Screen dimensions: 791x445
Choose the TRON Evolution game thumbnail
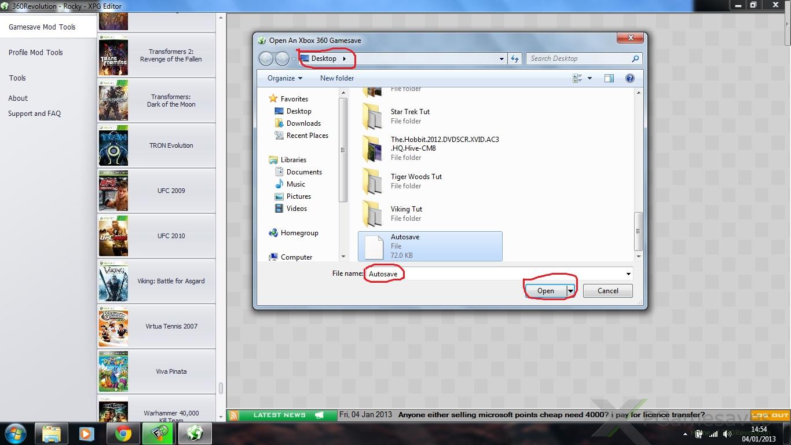pyautogui.click(x=113, y=145)
